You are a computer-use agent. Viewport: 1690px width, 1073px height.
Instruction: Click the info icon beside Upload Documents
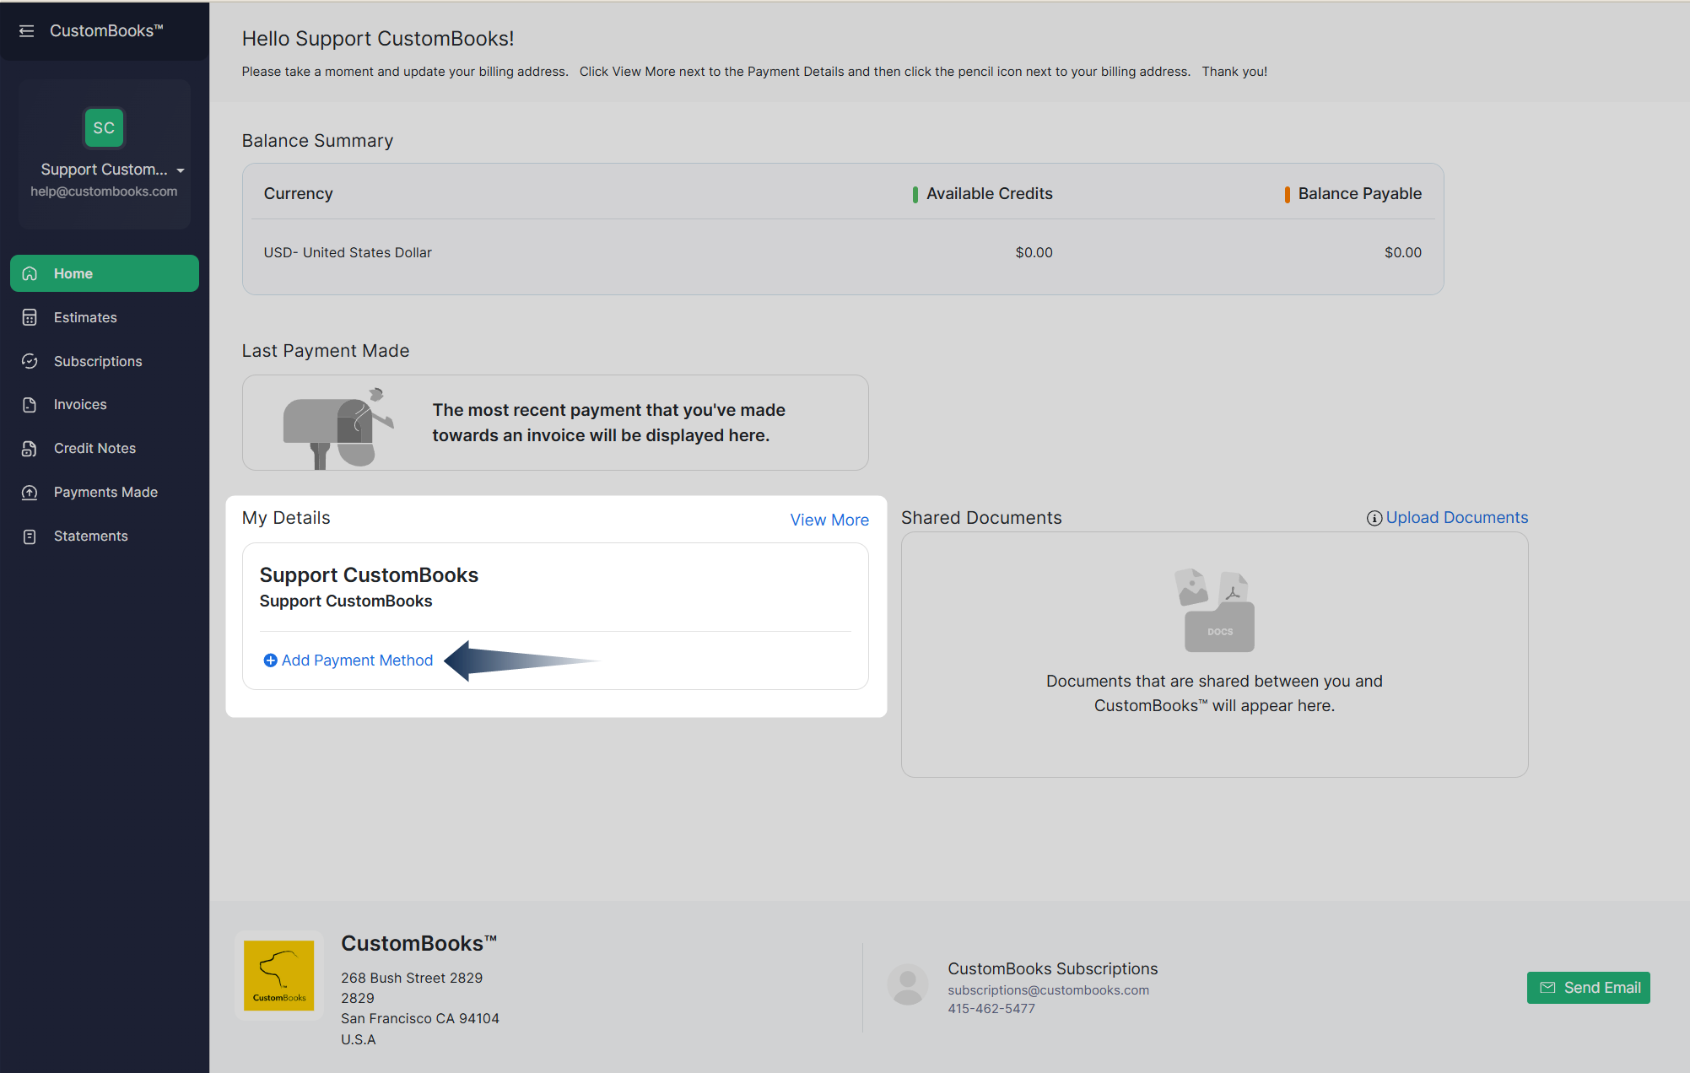1374,518
